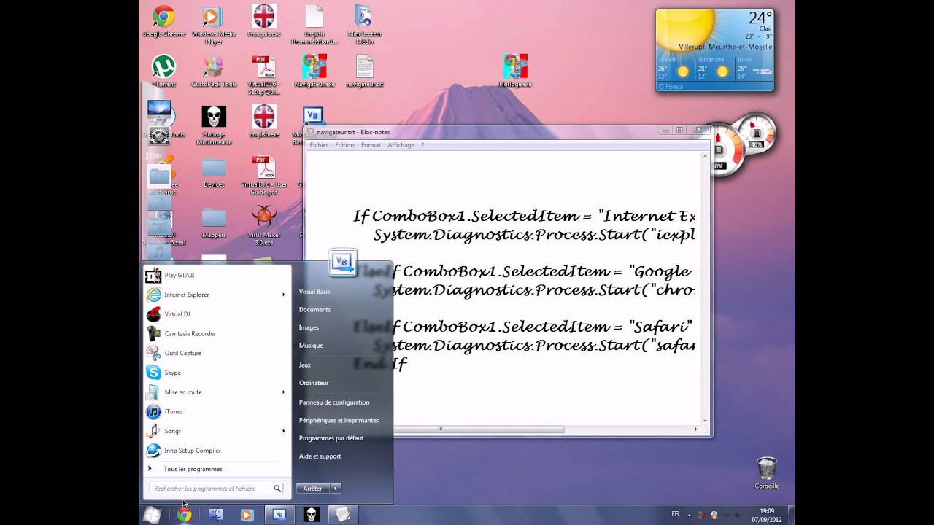The width and height of the screenshot is (934, 525).
Task: Select the uTorrent desktop icon
Action: [163, 71]
